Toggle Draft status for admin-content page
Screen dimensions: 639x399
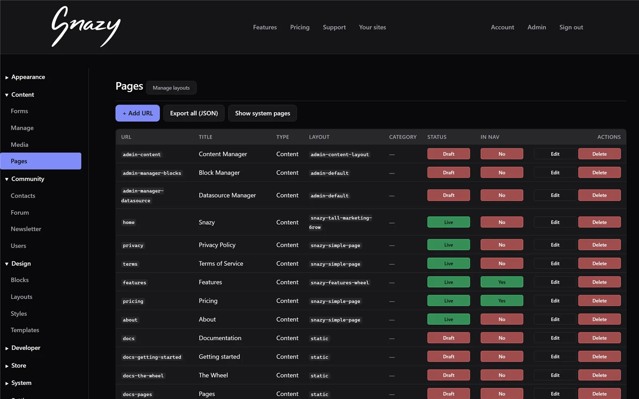pyautogui.click(x=448, y=154)
